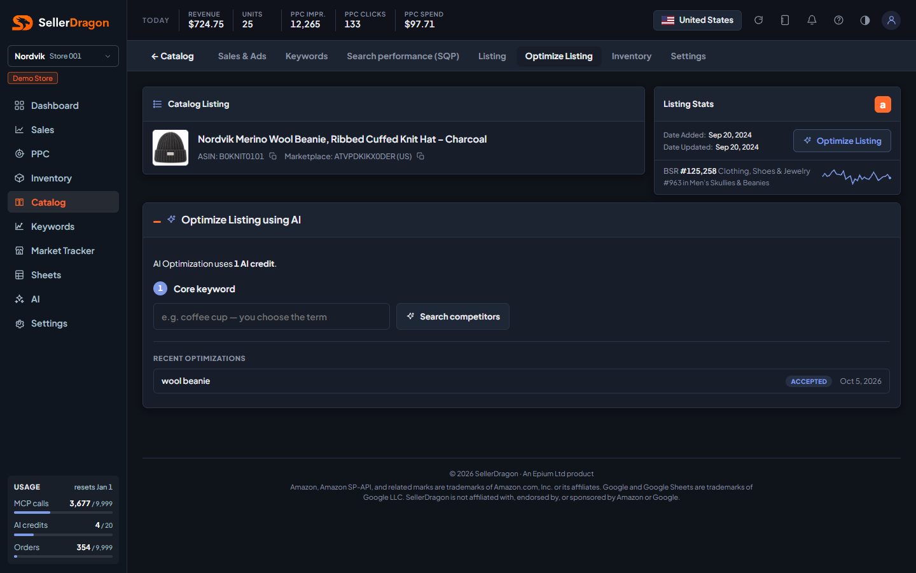The height and width of the screenshot is (573, 916).
Task: Click the Sheets table icon
Action: 20,275
